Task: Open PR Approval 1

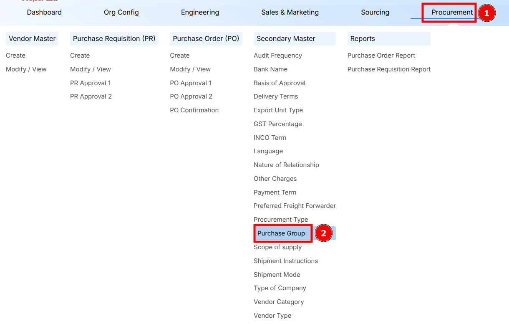Action: tap(91, 83)
